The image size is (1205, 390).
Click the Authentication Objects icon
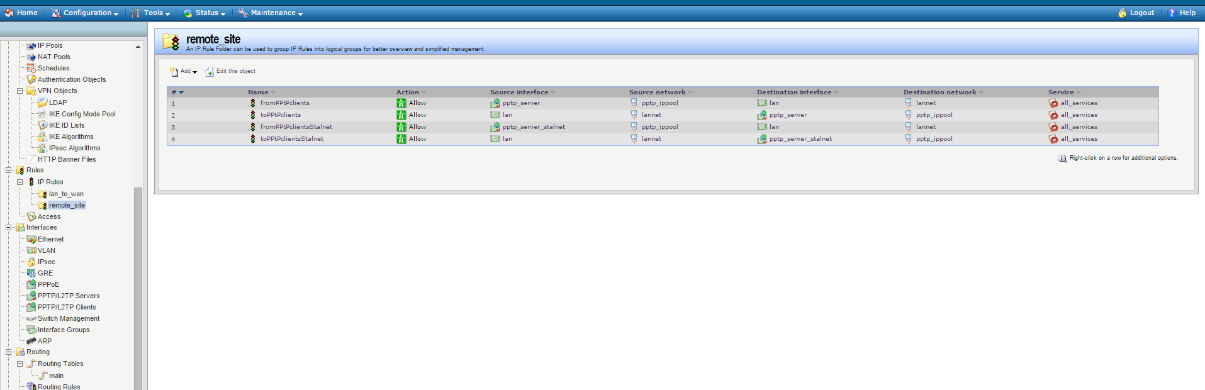[x=31, y=79]
